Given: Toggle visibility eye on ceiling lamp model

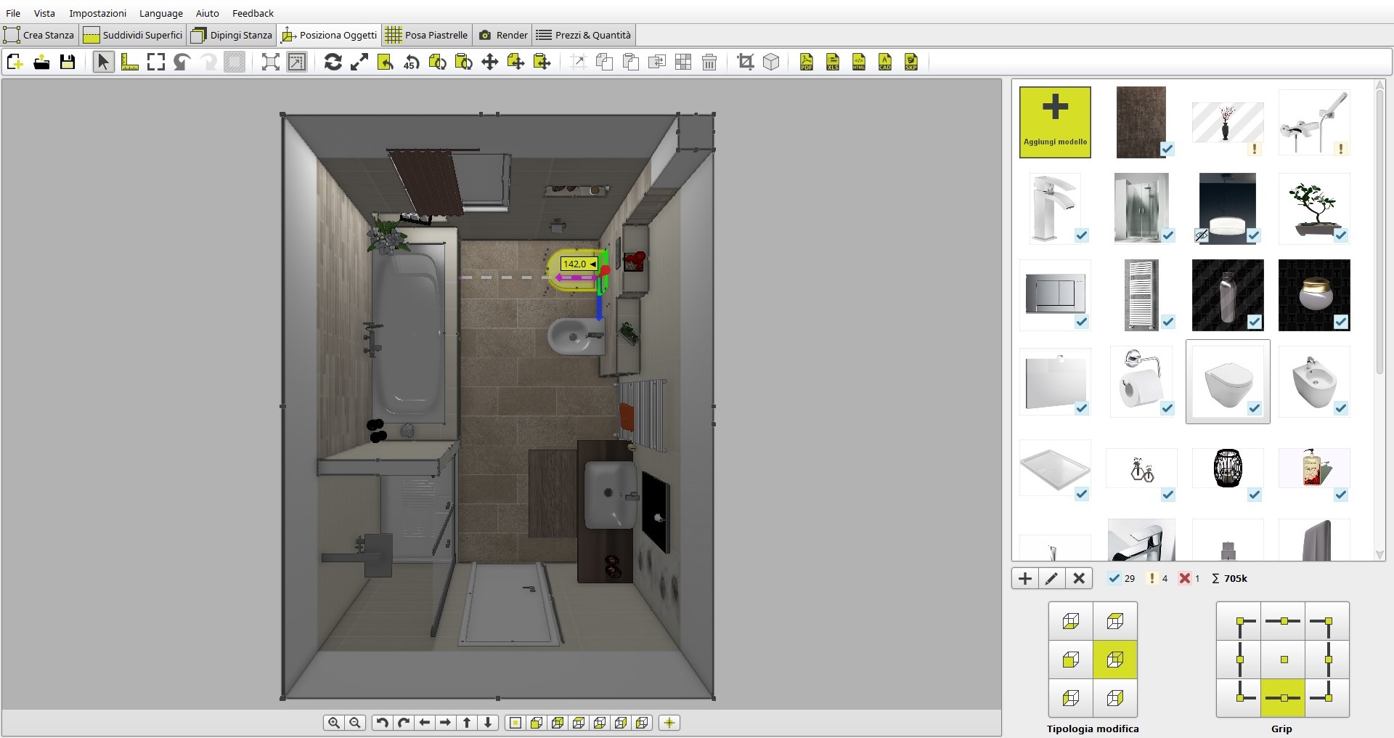Looking at the screenshot, I should tap(1202, 235).
